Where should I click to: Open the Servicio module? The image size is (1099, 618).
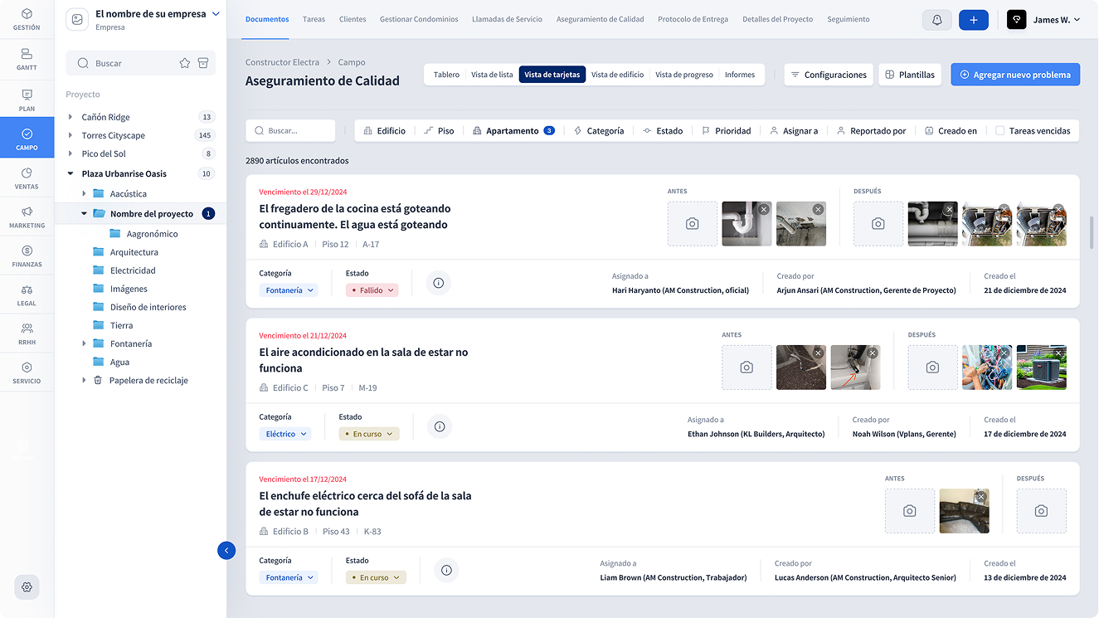pyautogui.click(x=27, y=372)
